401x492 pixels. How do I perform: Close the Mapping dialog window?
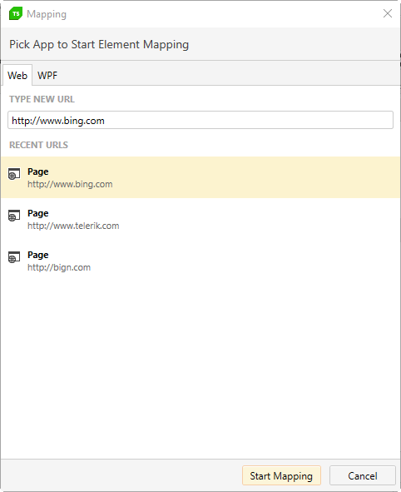point(388,13)
